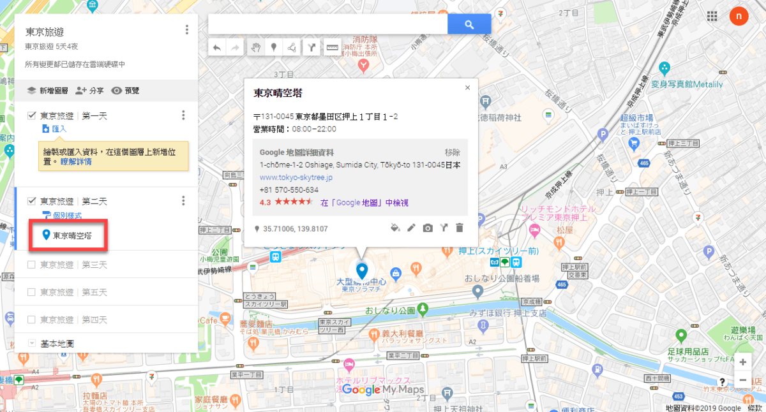The image size is (766, 412).
Task: Enable the 第四天 layer checkbox
Action: coord(31,320)
